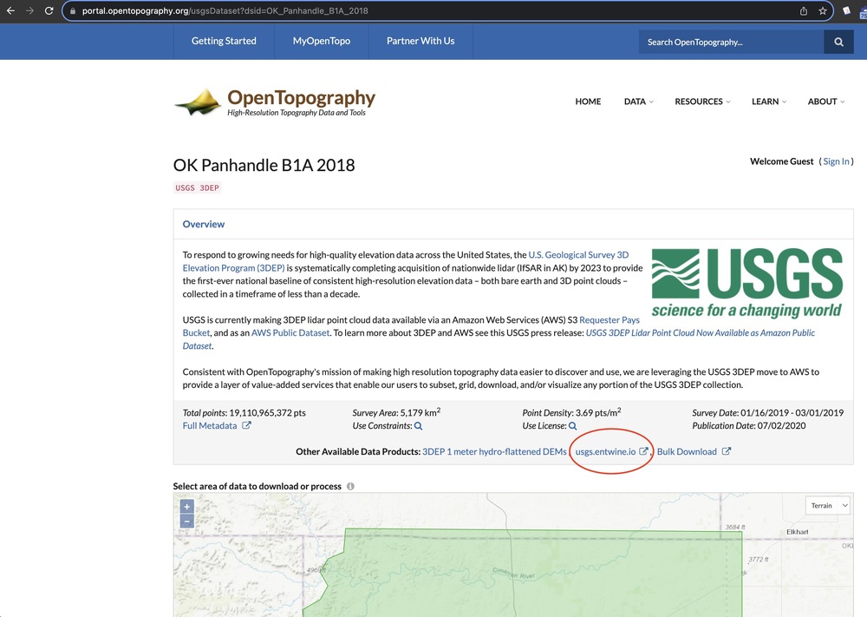Click the search magnifier button
This screenshot has width=867, height=617.
tap(838, 42)
